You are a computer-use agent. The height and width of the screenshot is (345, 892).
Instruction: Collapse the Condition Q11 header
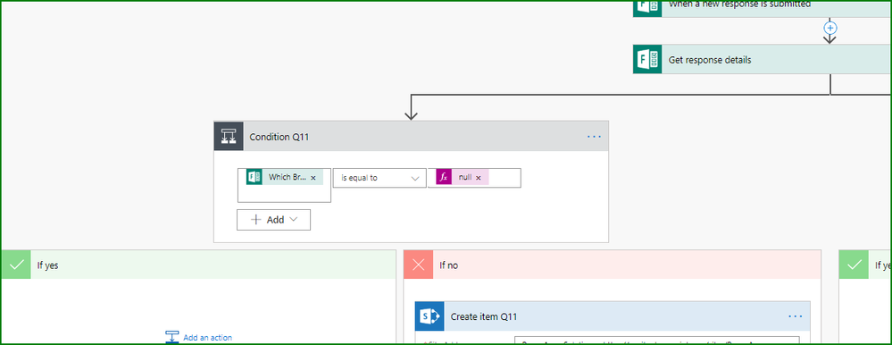click(x=412, y=136)
